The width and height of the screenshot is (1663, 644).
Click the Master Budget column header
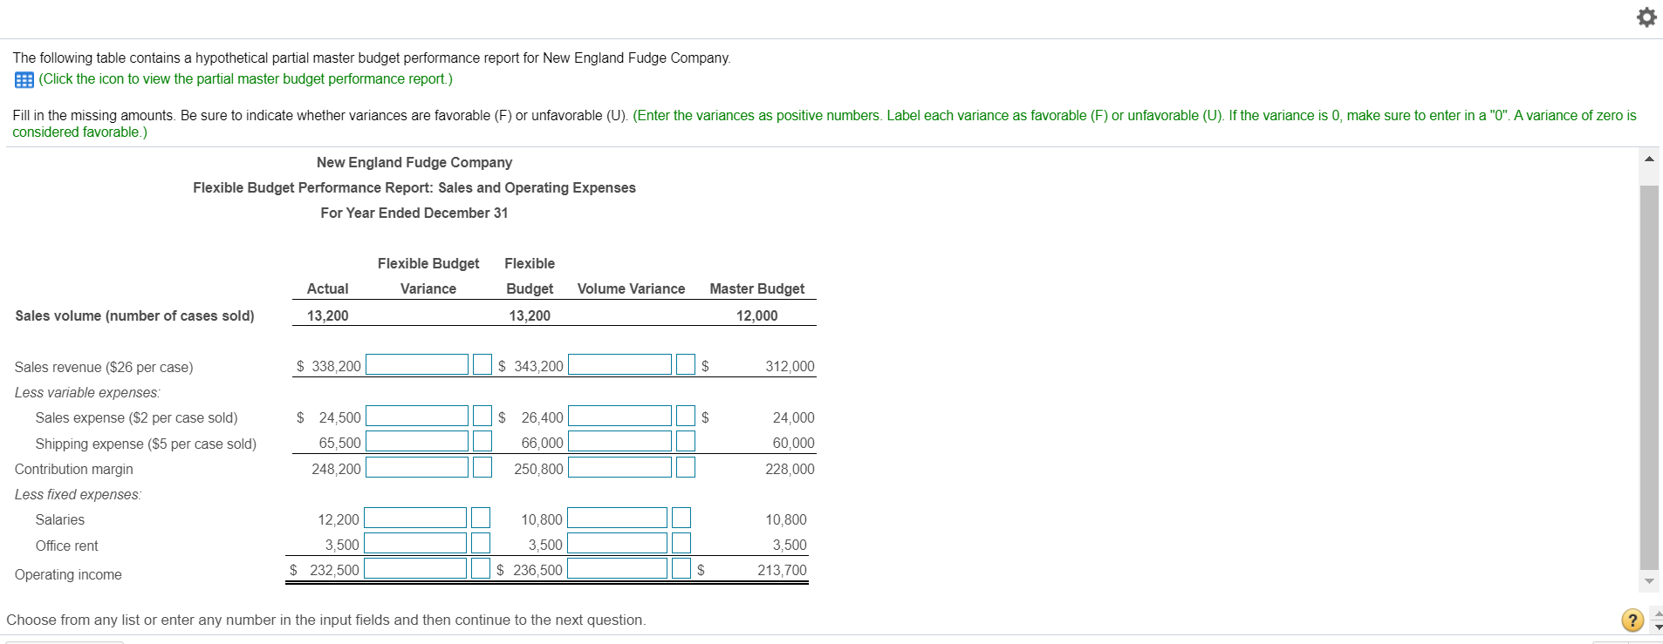click(x=756, y=288)
